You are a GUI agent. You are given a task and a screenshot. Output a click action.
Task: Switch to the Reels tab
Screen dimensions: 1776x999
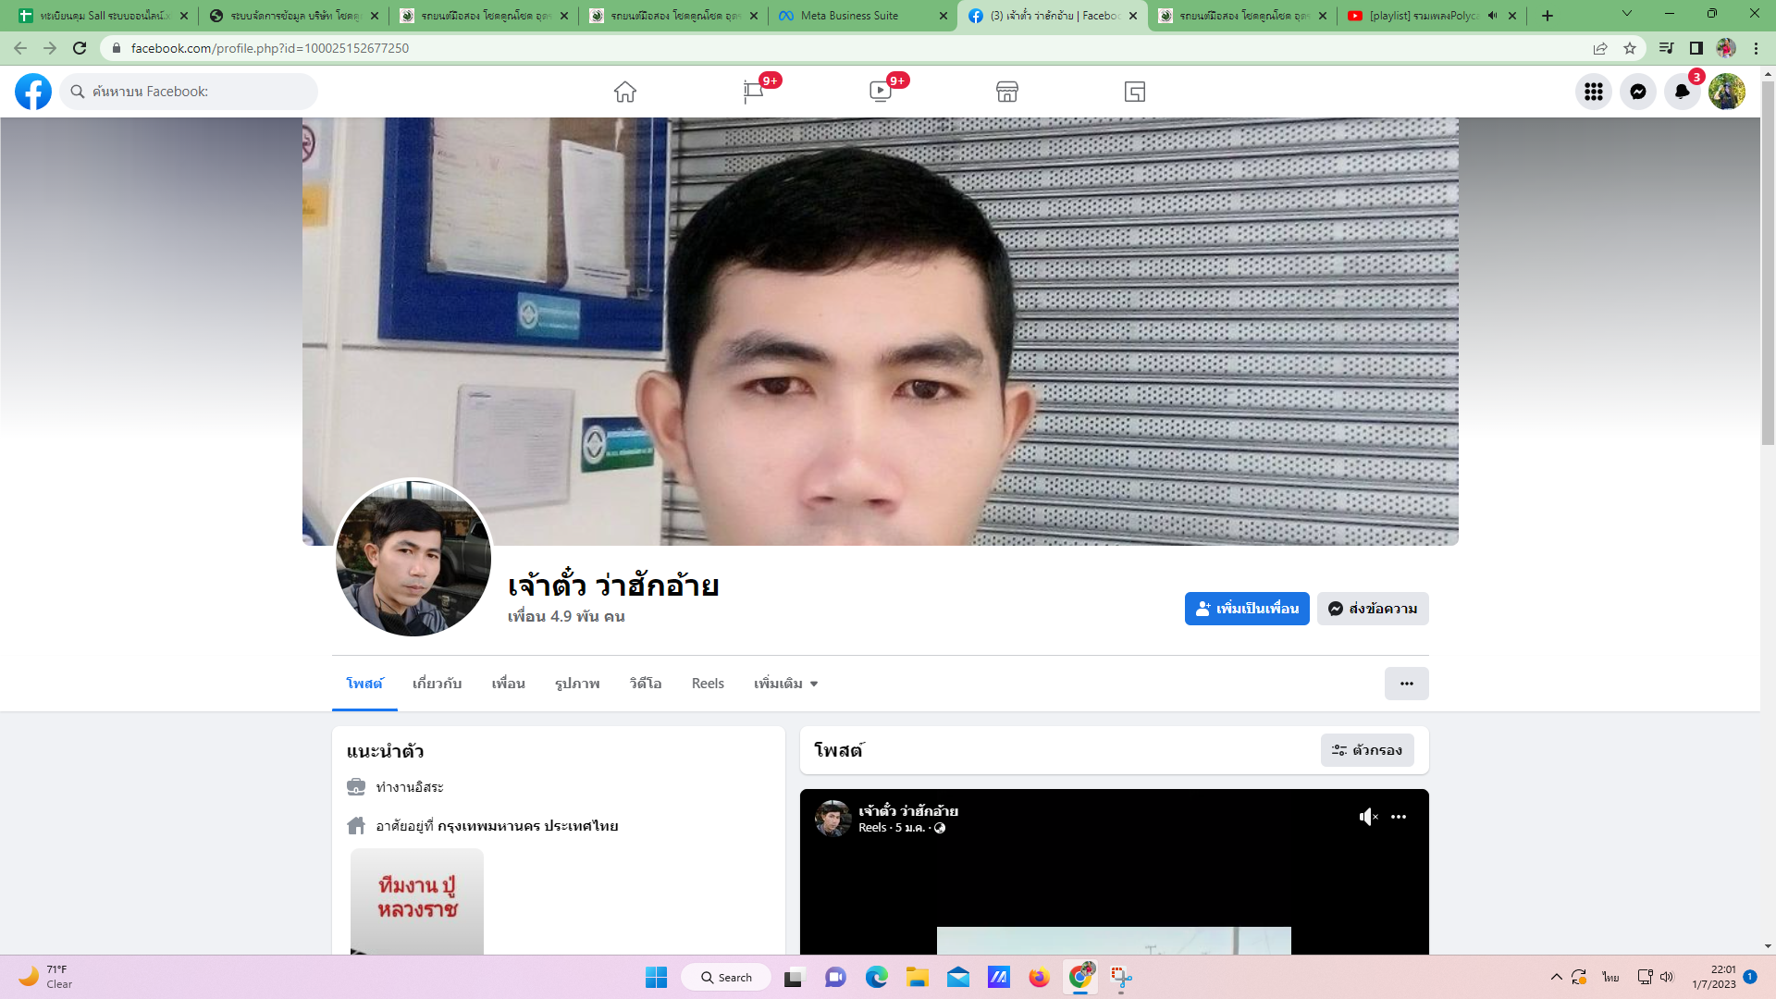click(708, 684)
